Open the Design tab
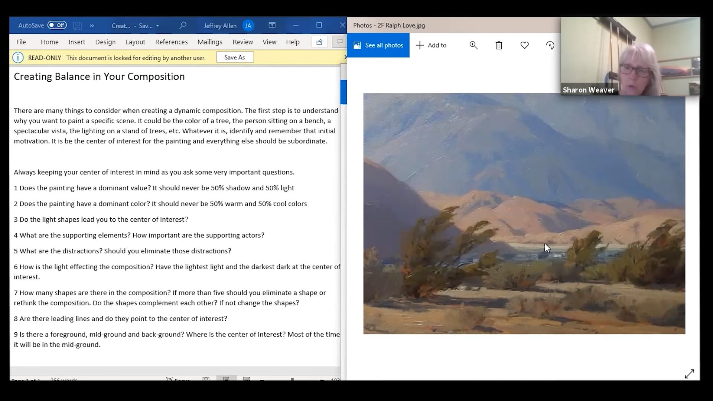This screenshot has height=401, width=713. pyautogui.click(x=105, y=42)
